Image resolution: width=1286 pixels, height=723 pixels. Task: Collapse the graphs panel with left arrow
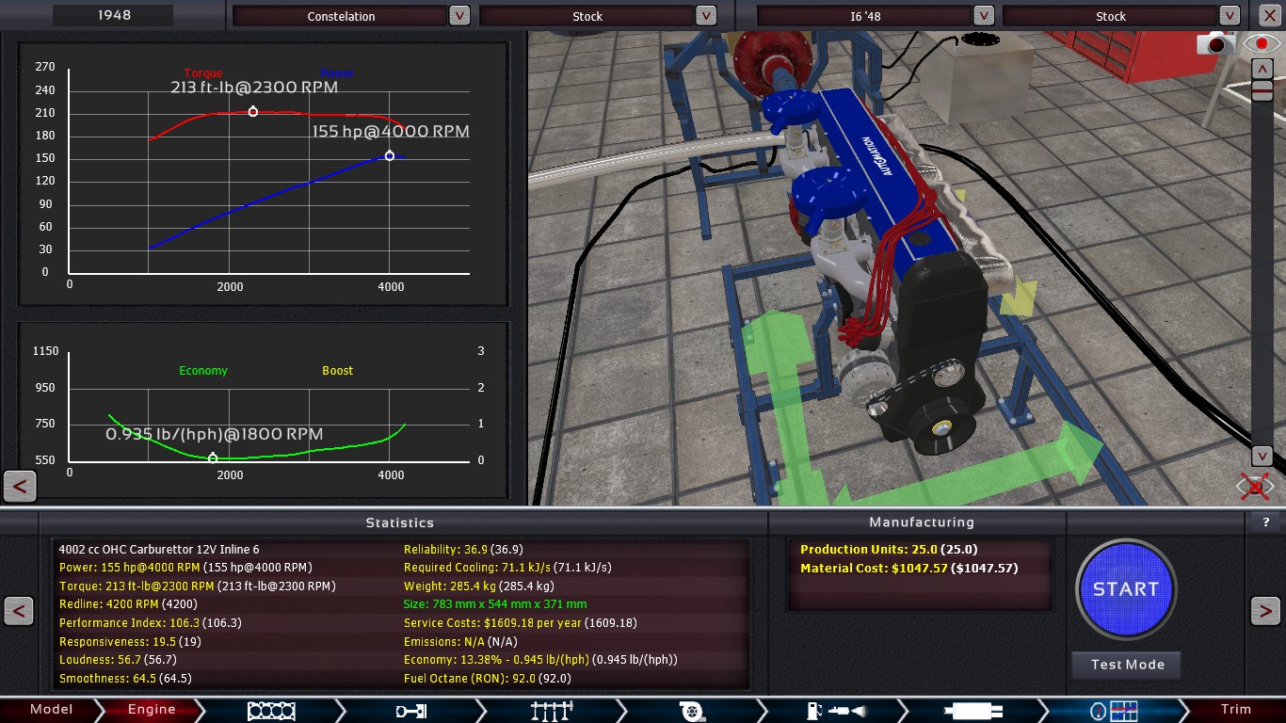click(20, 487)
